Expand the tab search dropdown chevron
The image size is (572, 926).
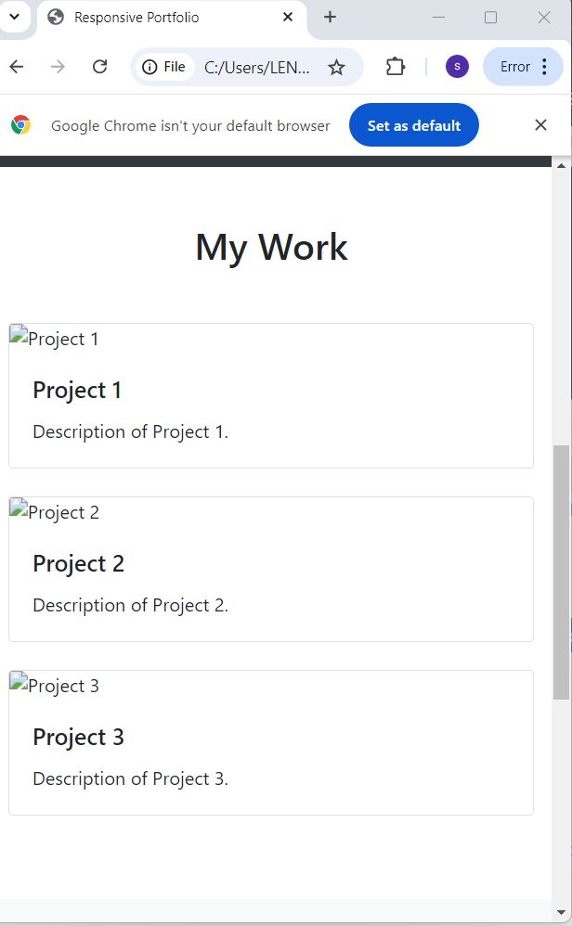click(14, 18)
